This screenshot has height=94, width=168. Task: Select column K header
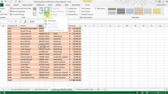coord(110,26)
